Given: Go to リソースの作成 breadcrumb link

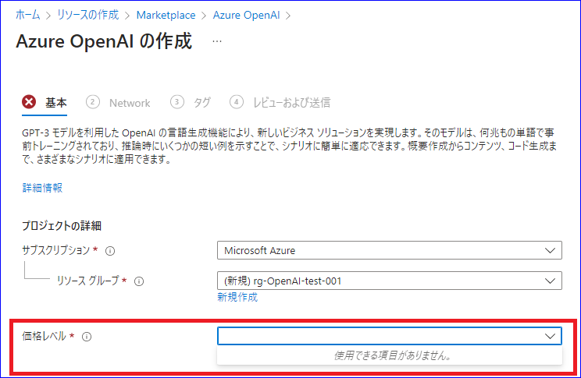Looking at the screenshot, I should (x=87, y=15).
